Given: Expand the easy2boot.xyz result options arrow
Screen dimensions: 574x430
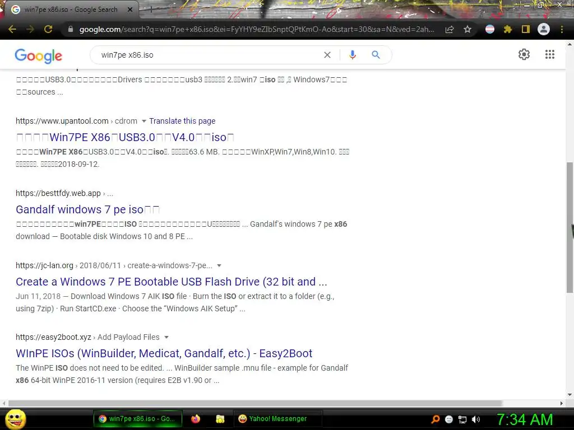Looking at the screenshot, I should pyautogui.click(x=166, y=337).
